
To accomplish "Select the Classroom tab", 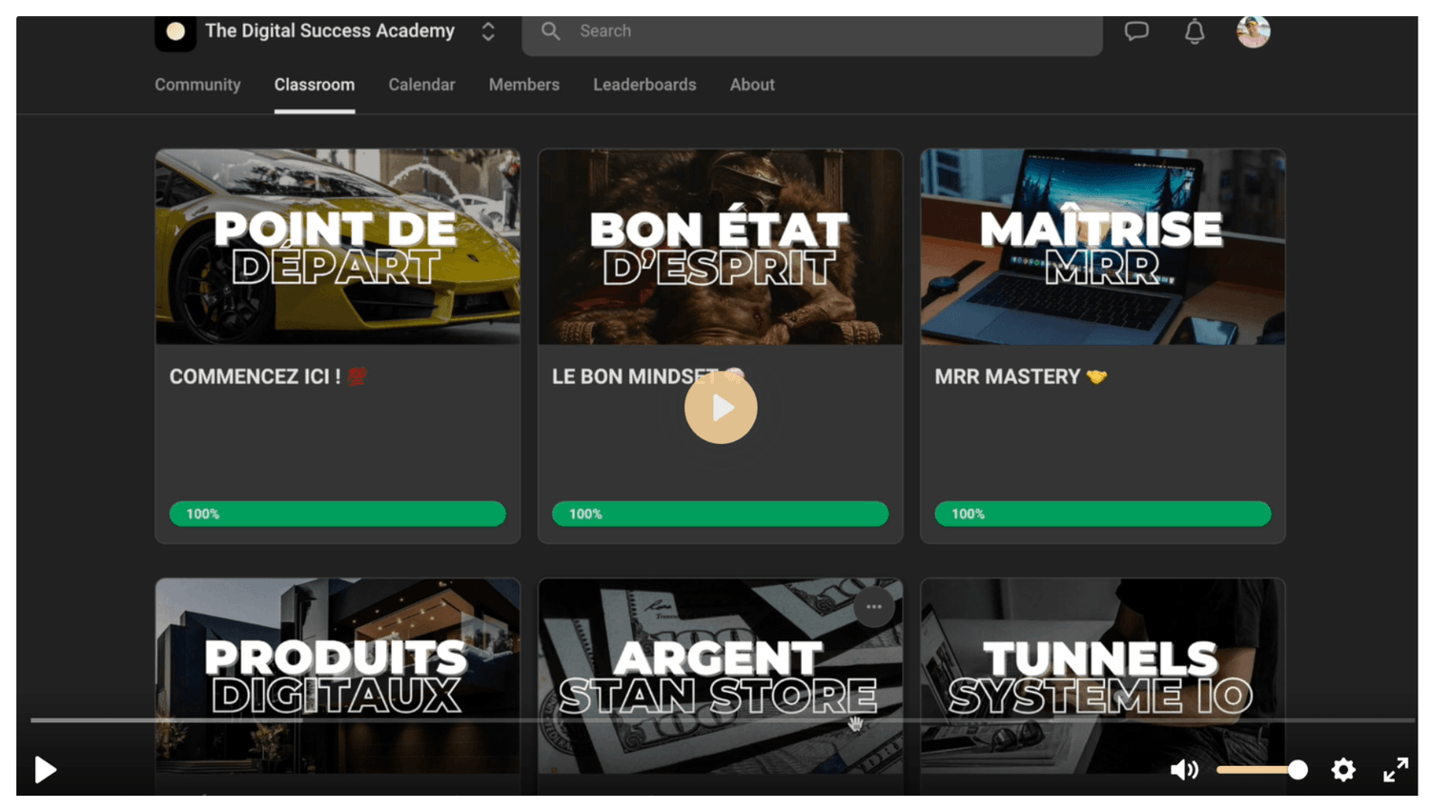I will [x=315, y=85].
